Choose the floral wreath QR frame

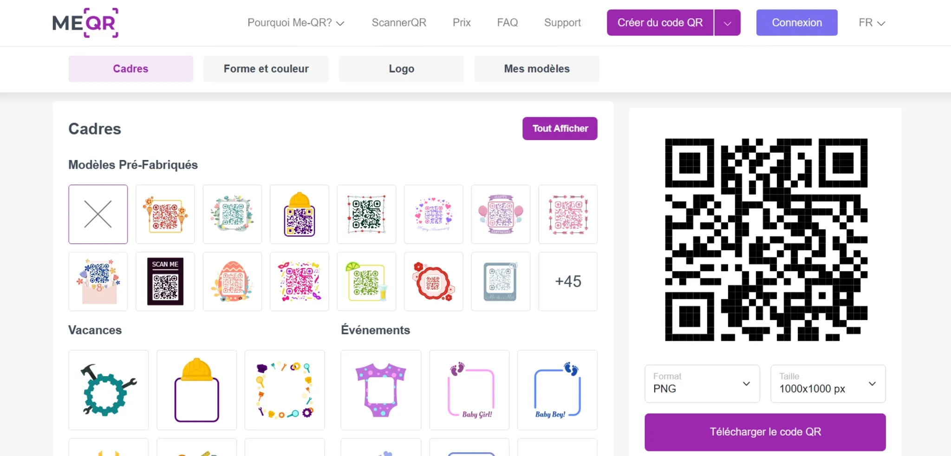click(x=232, y=214)
